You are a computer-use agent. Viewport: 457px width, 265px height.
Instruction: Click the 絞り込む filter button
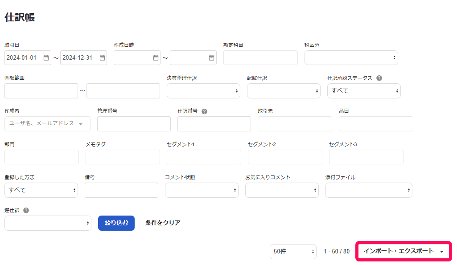116,223
